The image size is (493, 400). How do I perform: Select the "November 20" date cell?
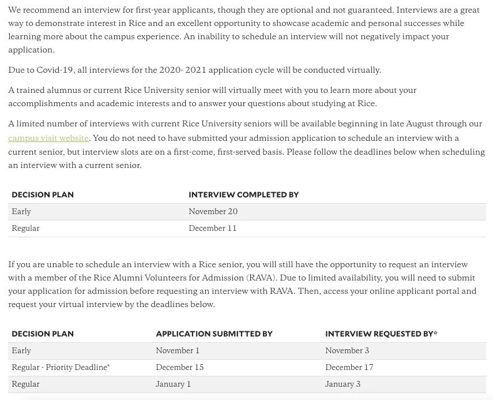point(213,212)
